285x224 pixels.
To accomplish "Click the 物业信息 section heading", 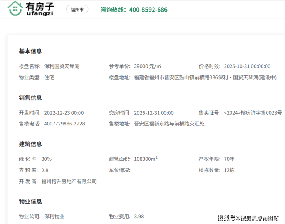I will click(30, 201).
